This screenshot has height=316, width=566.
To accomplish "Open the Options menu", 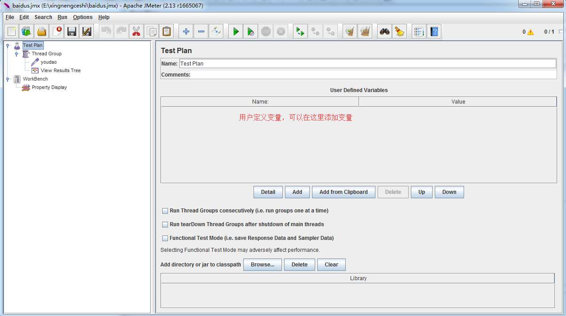I will tap(83, 17).
